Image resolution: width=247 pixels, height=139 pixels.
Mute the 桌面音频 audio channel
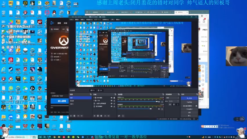159,109
